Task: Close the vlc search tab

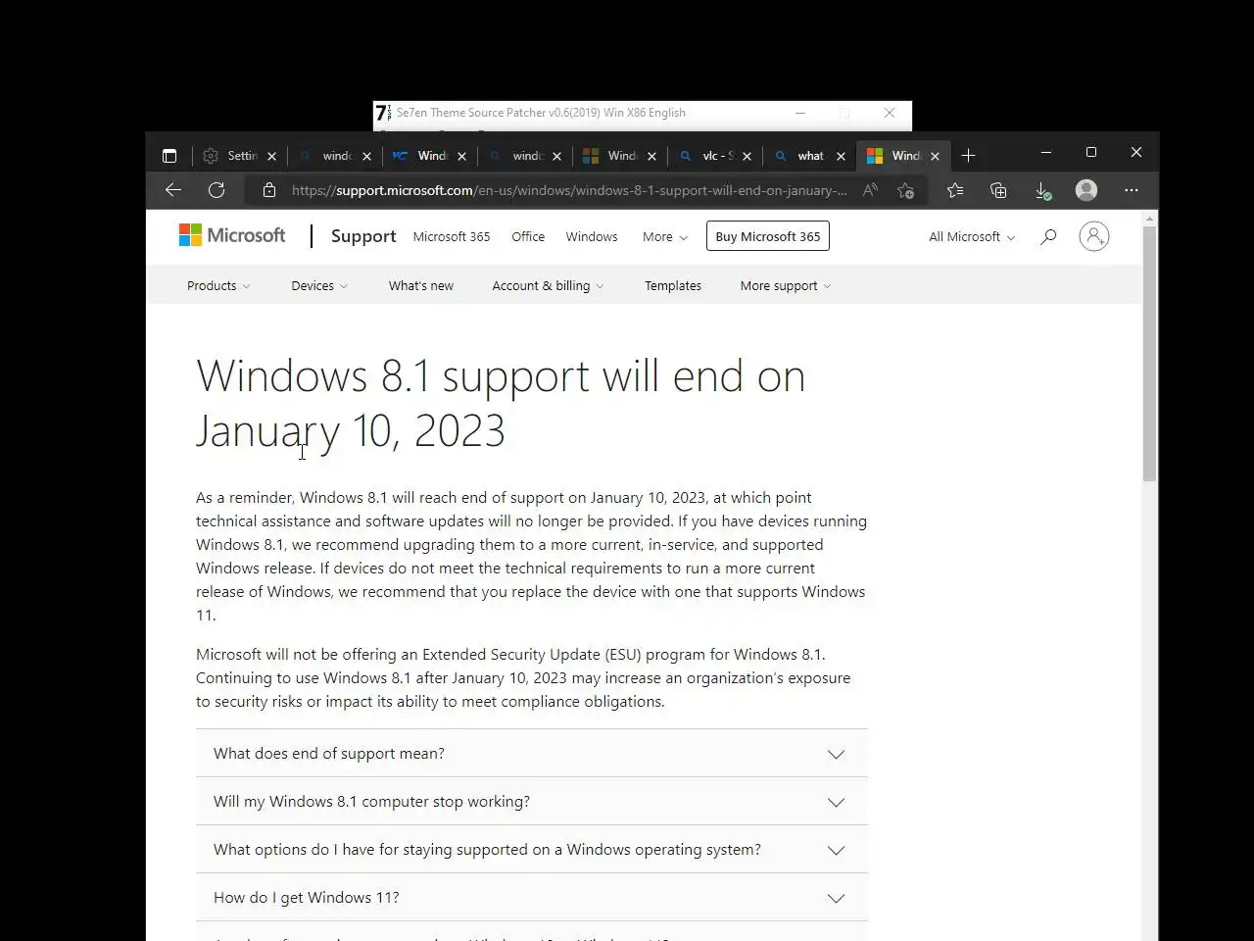Action: tap(747, 156)
